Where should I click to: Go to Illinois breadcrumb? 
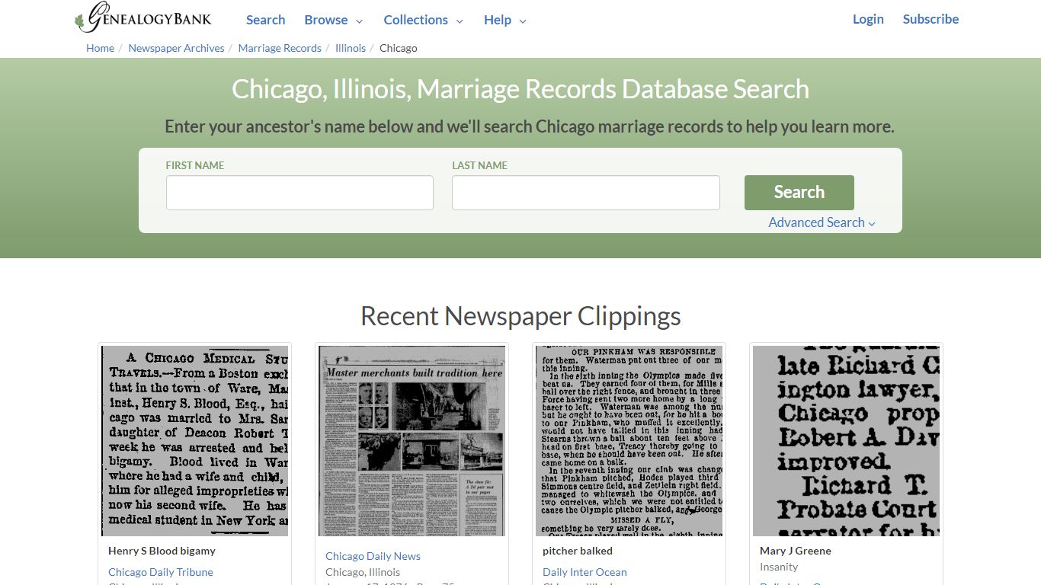point(351,48)
